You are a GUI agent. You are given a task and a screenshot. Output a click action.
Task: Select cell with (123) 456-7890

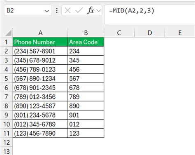click(40, 133)
